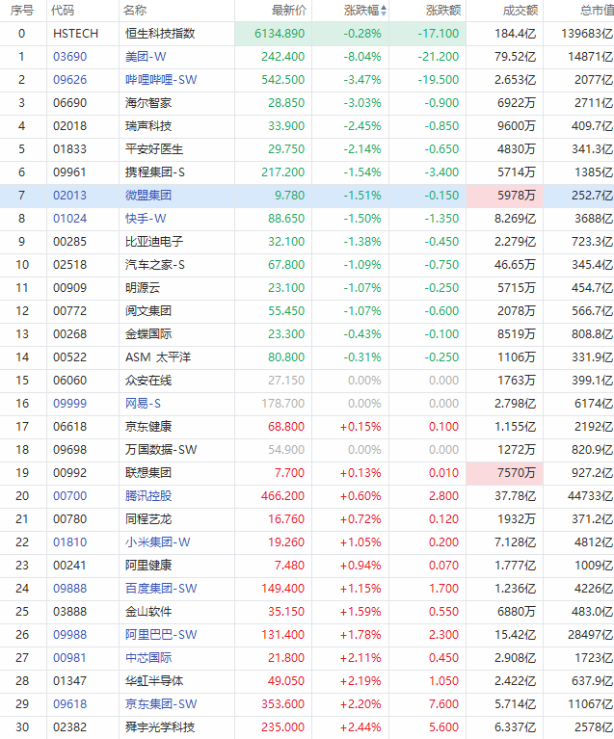Click highlighted turnover 7570万 cell

pos(504,473)
